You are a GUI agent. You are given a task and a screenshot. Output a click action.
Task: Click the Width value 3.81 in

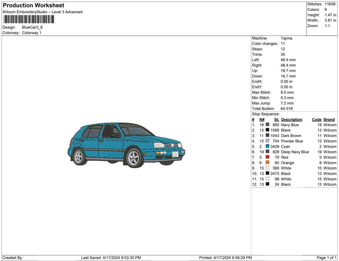coord(330,20)
